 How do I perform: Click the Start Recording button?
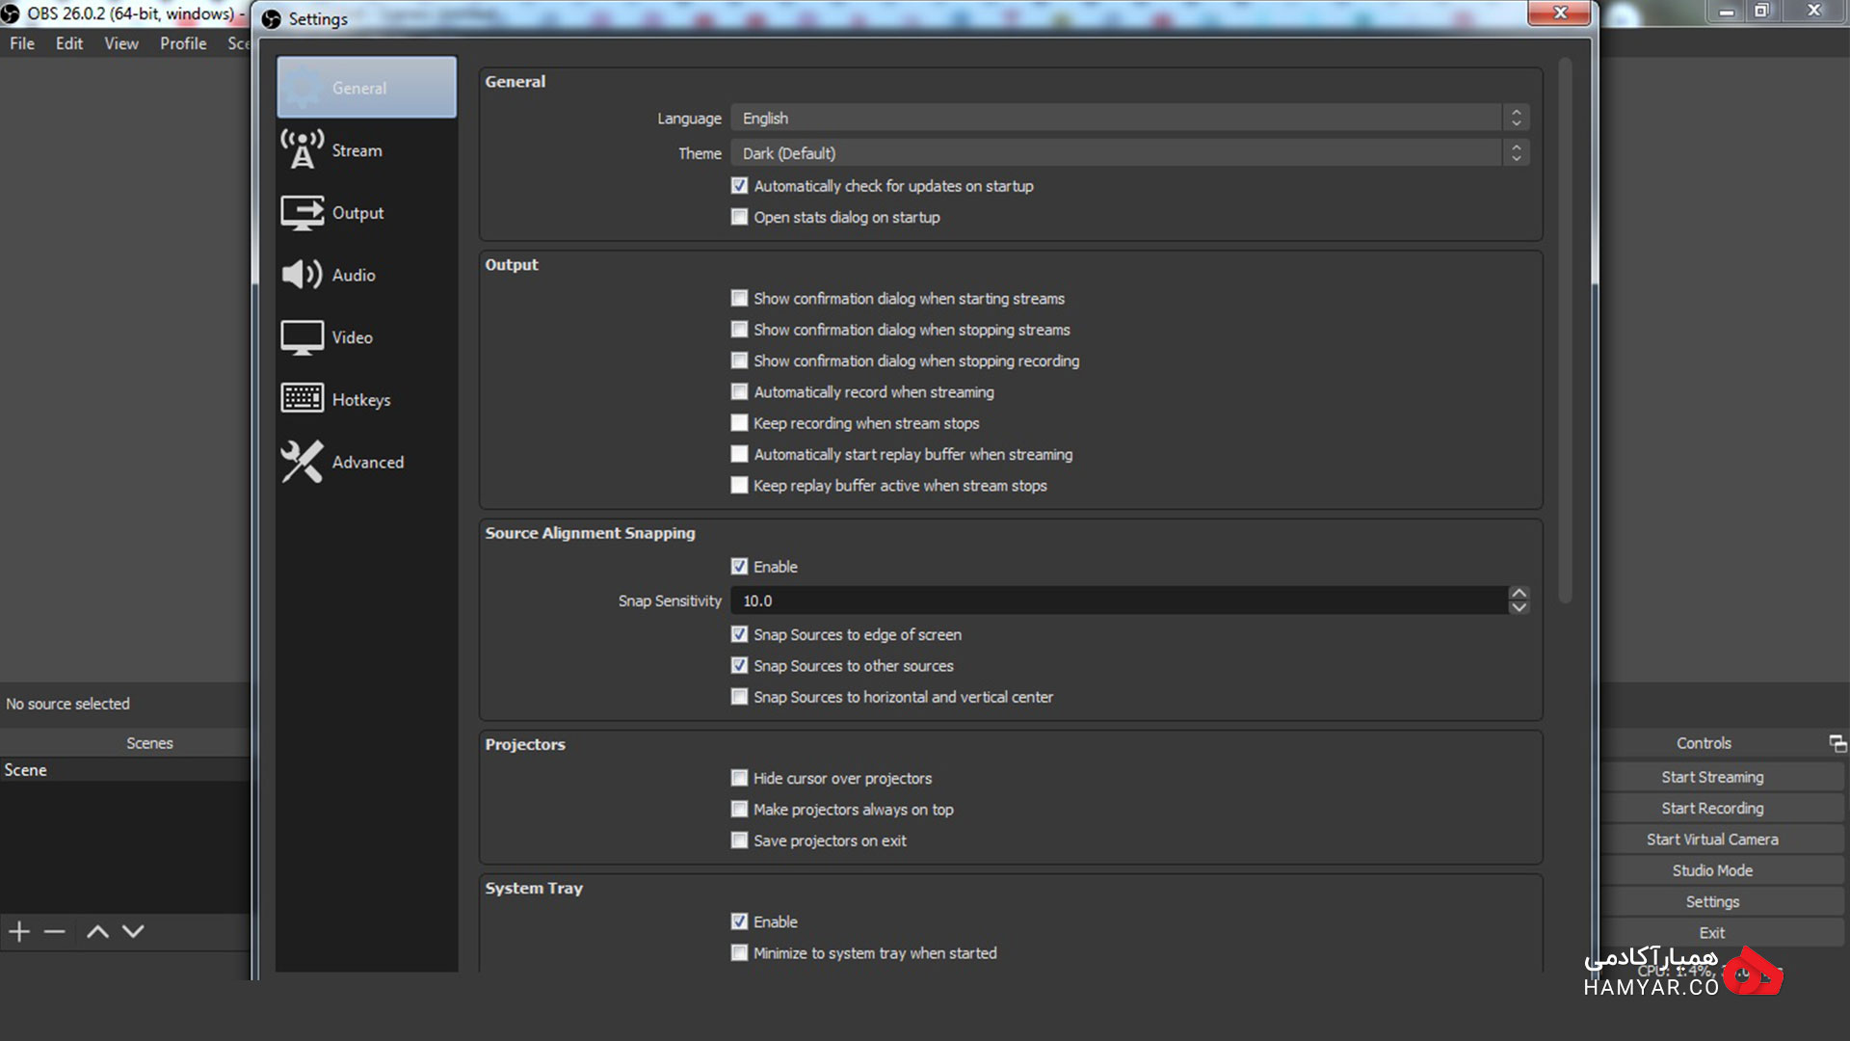[1712, 808]
